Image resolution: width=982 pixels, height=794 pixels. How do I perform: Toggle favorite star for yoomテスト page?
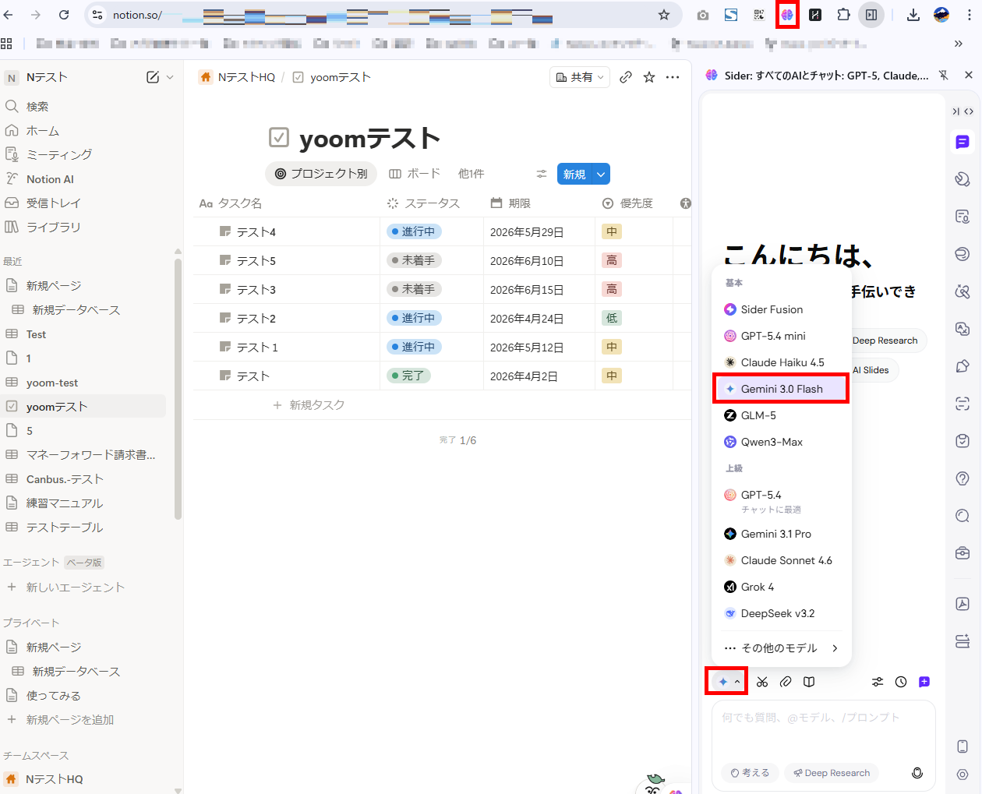[x=649, y=77]
